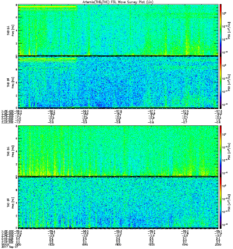Click the "THB B⊥ freq [Hz]" axis label

11,30
